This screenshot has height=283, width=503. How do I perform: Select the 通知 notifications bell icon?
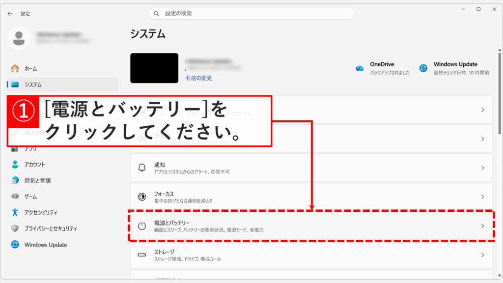click(x=142, y=167)
